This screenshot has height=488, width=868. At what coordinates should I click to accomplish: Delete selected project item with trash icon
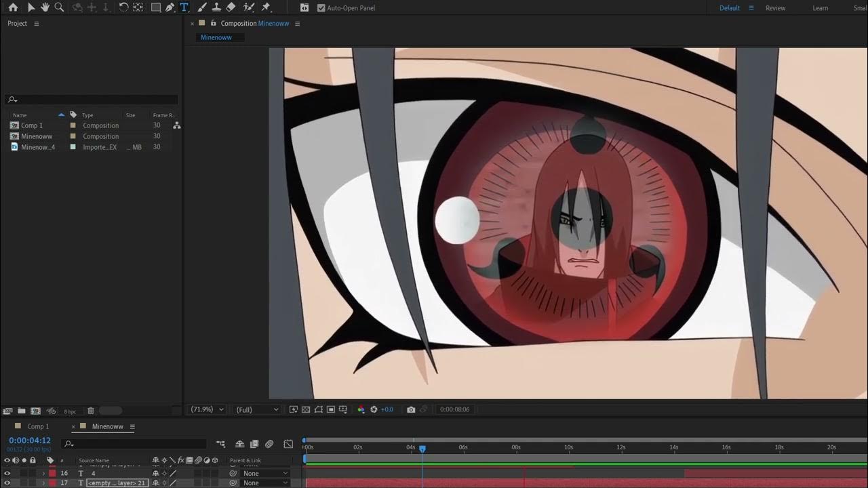point(91,411)
